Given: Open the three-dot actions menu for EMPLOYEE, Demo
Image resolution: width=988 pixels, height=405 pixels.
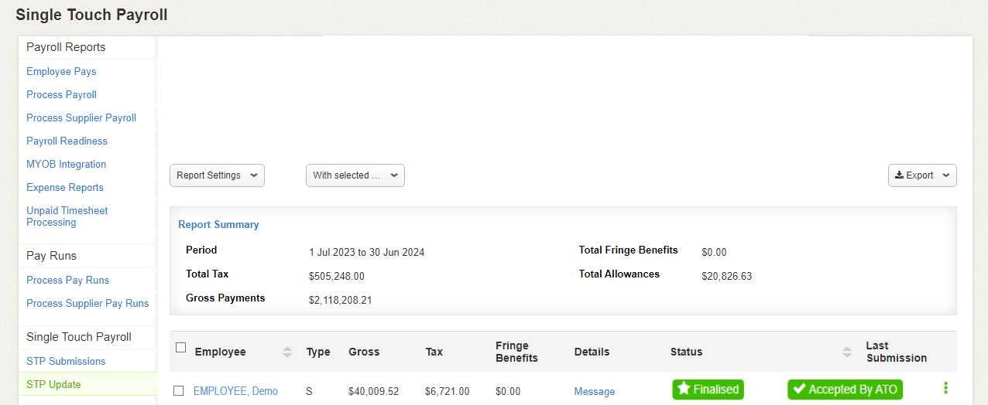Looking at the screenshot, I should pyautogui.click(x=945, y=389).
